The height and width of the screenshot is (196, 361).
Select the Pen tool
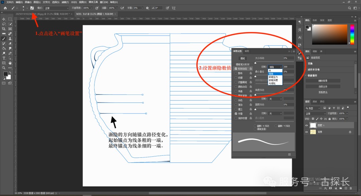tap(10, 53)
